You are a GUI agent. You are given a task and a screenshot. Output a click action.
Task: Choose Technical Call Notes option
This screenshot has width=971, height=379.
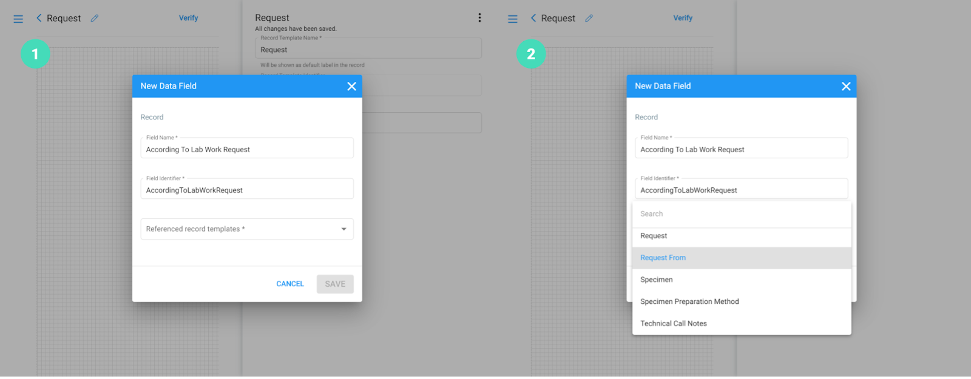click(742, 323)
